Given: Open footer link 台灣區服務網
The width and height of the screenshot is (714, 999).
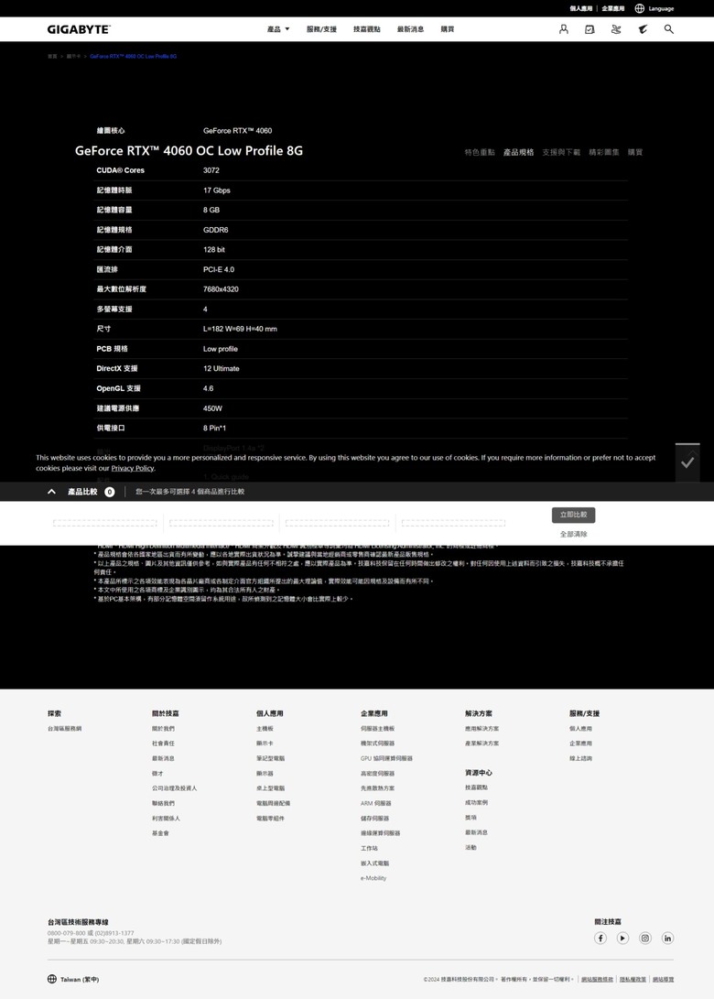Looking at the screenshot, I should click(64, 728).
